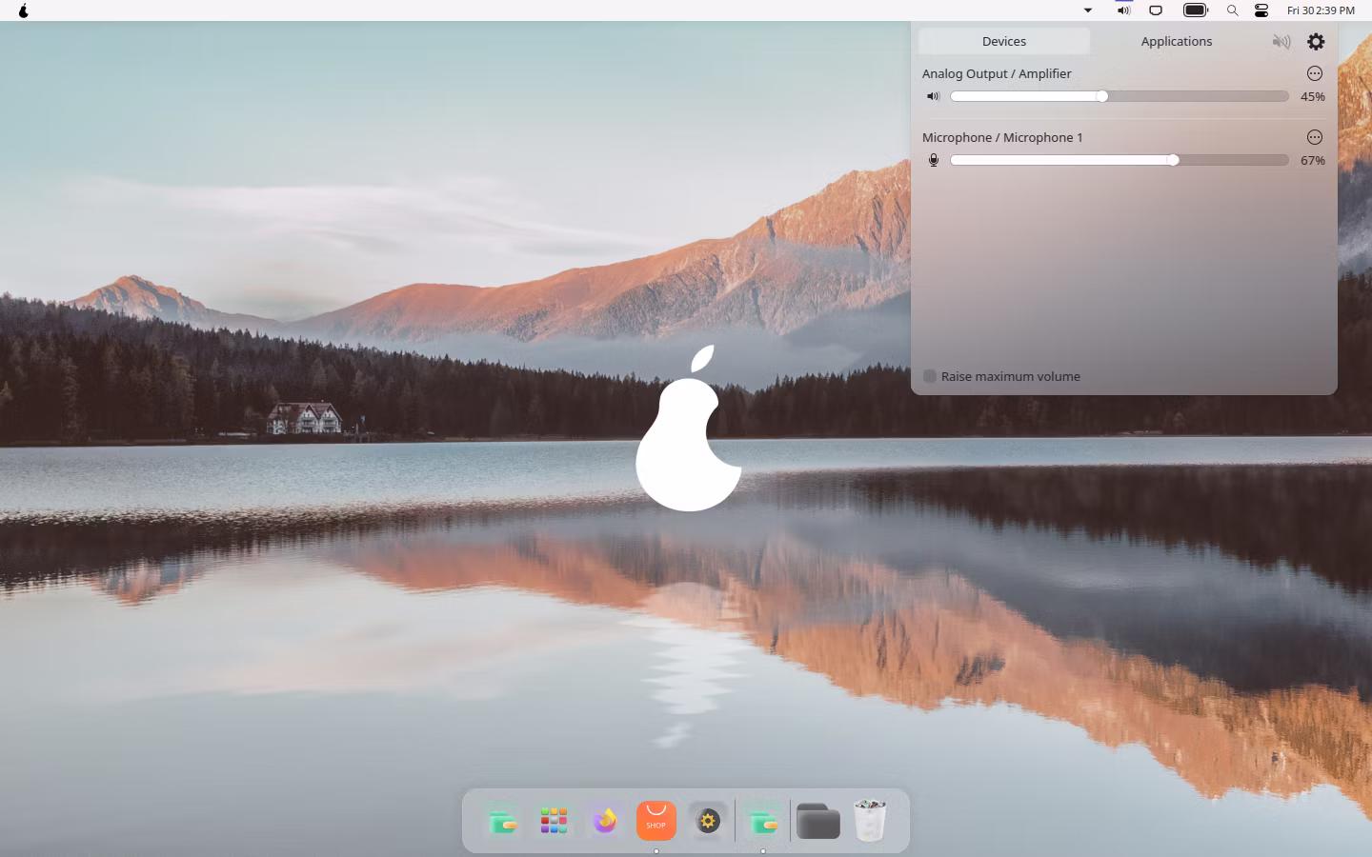Open the Shop app from dock
Viewport: 1372px width, 857px height.
[x=656, y=820]
